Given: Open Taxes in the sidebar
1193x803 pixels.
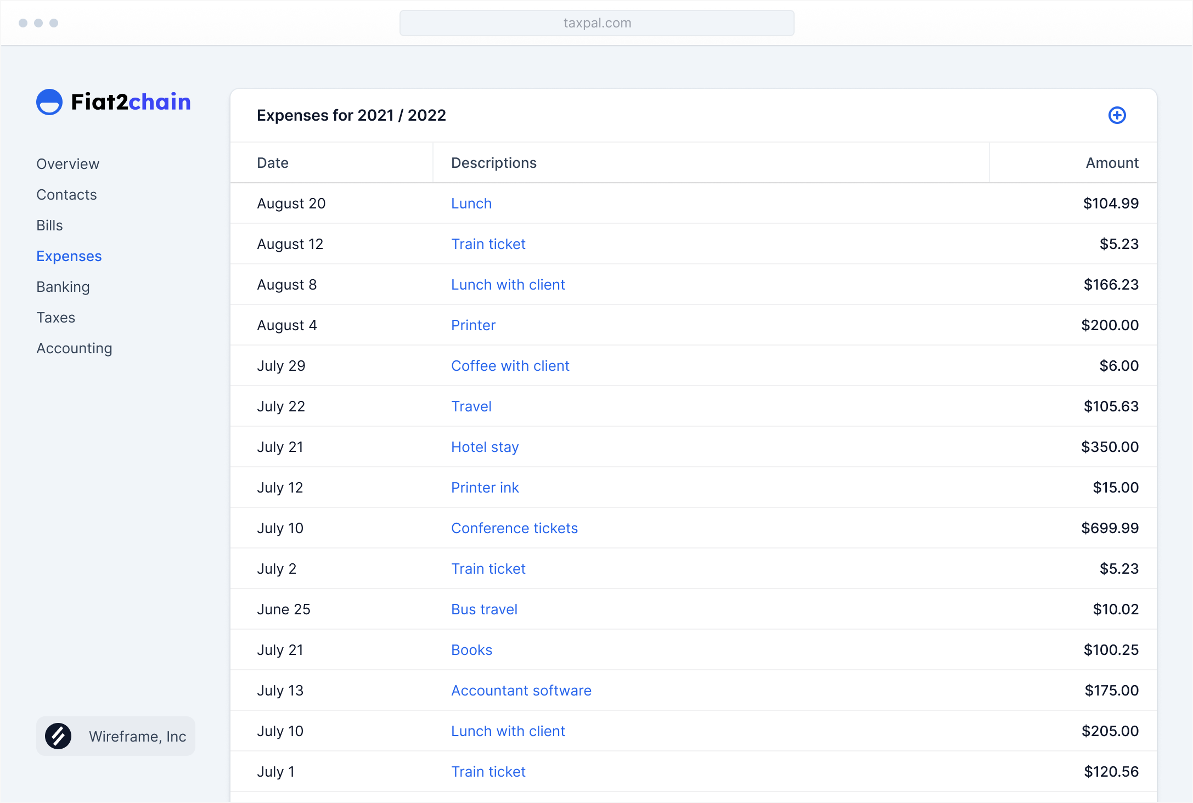Looking at the screenshot, I should pos(56,318).
